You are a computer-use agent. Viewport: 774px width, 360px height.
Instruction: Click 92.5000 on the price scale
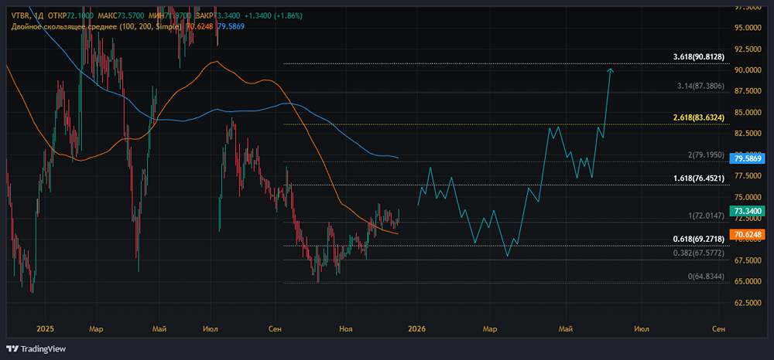(748, 49)
